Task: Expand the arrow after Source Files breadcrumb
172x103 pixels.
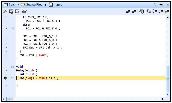Action: (46, 5)
